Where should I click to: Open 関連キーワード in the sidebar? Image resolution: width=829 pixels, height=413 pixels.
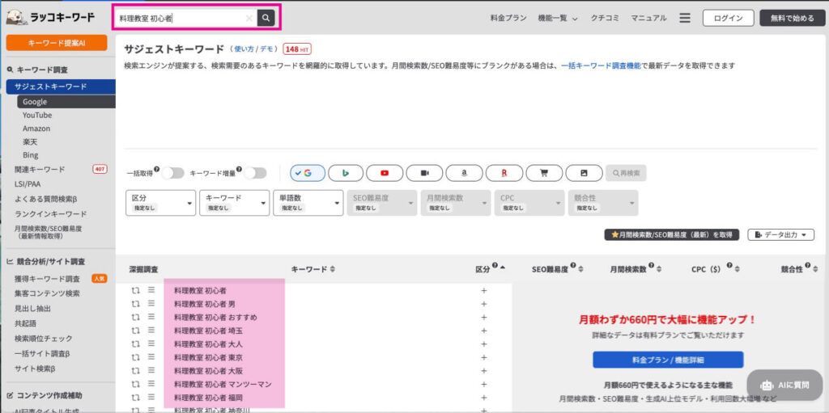40,169
